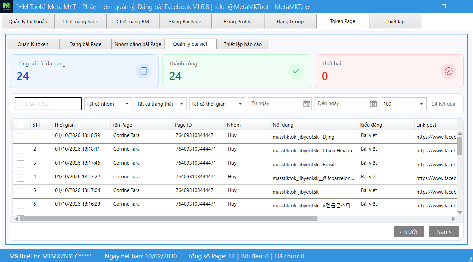This screenshot has width=473, height=262.
Task: Open the Tất cả trạng thái dropdown
Action: click(160, 104)
